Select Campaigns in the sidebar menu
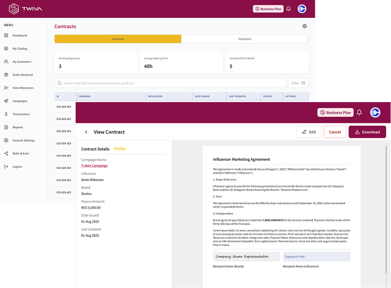Screen dimensions: 391x288 (20, 101)
